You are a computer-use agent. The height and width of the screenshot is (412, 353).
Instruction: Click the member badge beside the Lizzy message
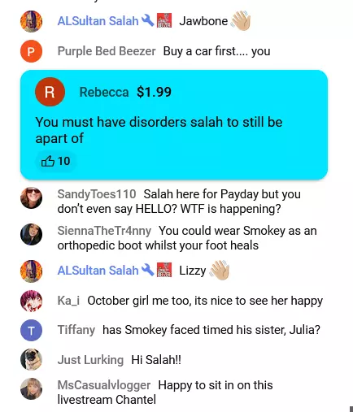click(x=164, y=270)
